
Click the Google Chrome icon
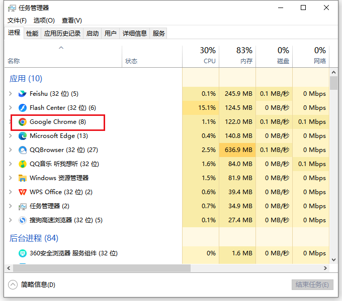pos(23,122)
